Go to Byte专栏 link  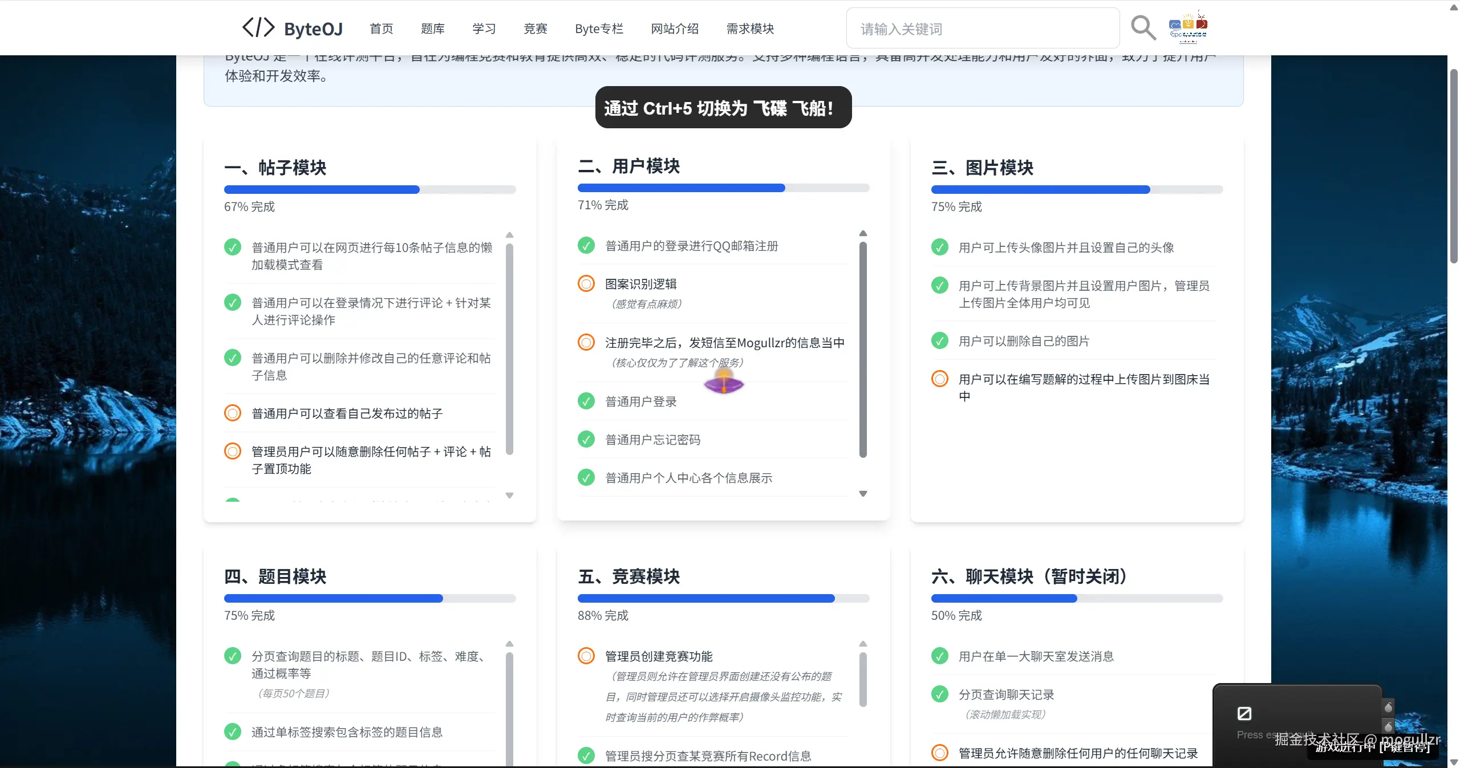[599, 29]
